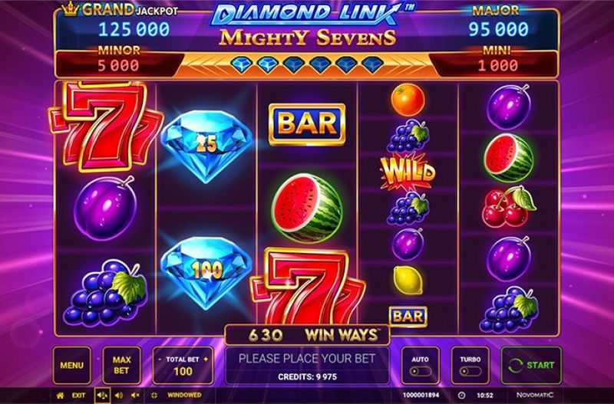Click the blue diamond showing 100
The width and height of the screenshot is (614, 404).
[206, 271]
